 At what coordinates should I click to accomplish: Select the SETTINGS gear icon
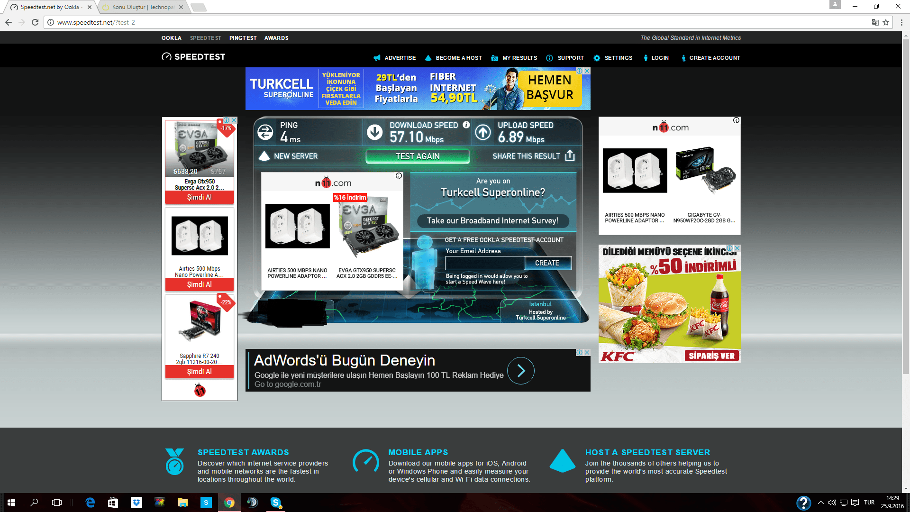point(597,58)
